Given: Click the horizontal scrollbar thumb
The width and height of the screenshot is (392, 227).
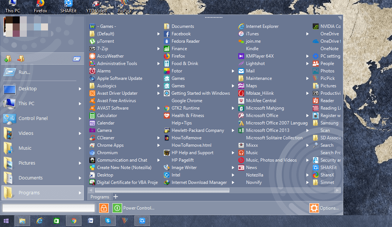Looking at the screenshot, I should [162, 190].
